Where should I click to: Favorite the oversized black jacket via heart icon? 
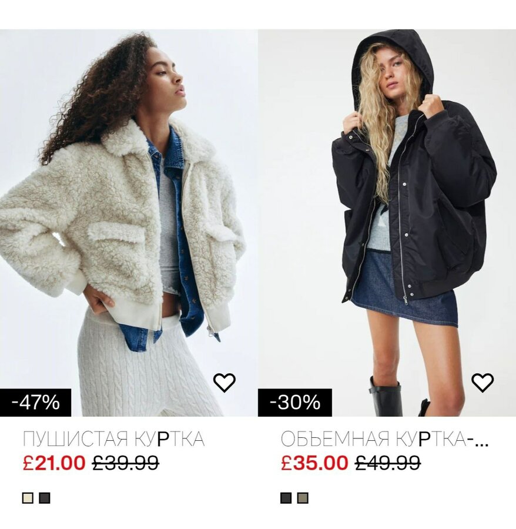pyautogui.click(x=483, y=383)
